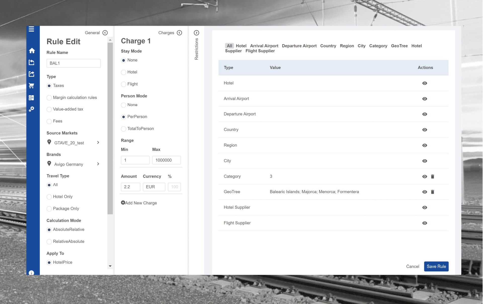The width and height of the screenshot is (483, 304).
Task: Delete the Category restriction with trash icon
Action: tap(432, 177)
